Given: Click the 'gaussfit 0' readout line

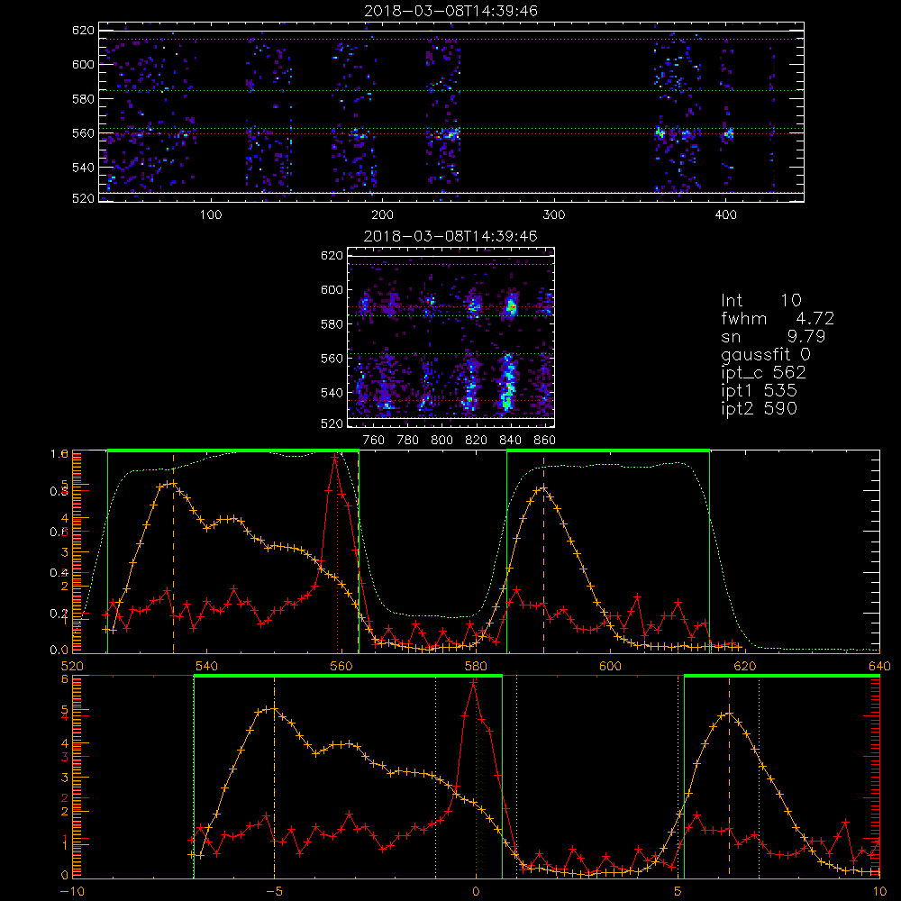Looking at the screenshot, I should click(x=766, y=355).
